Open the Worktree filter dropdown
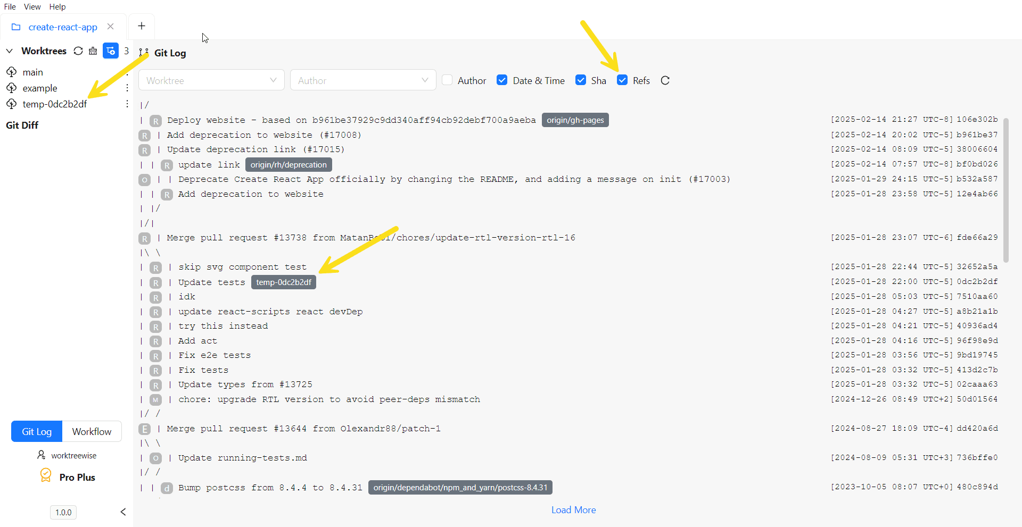The width and height of the screenshot is (1022, 527). click(x=211, y=80)
